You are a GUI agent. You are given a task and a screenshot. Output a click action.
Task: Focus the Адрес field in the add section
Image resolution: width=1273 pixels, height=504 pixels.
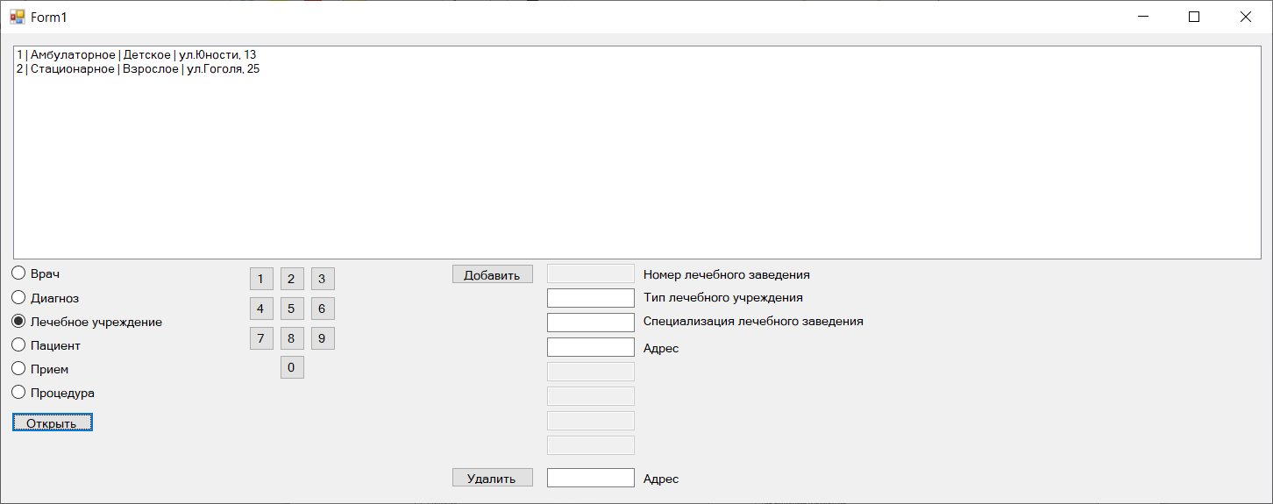point(591,347)
